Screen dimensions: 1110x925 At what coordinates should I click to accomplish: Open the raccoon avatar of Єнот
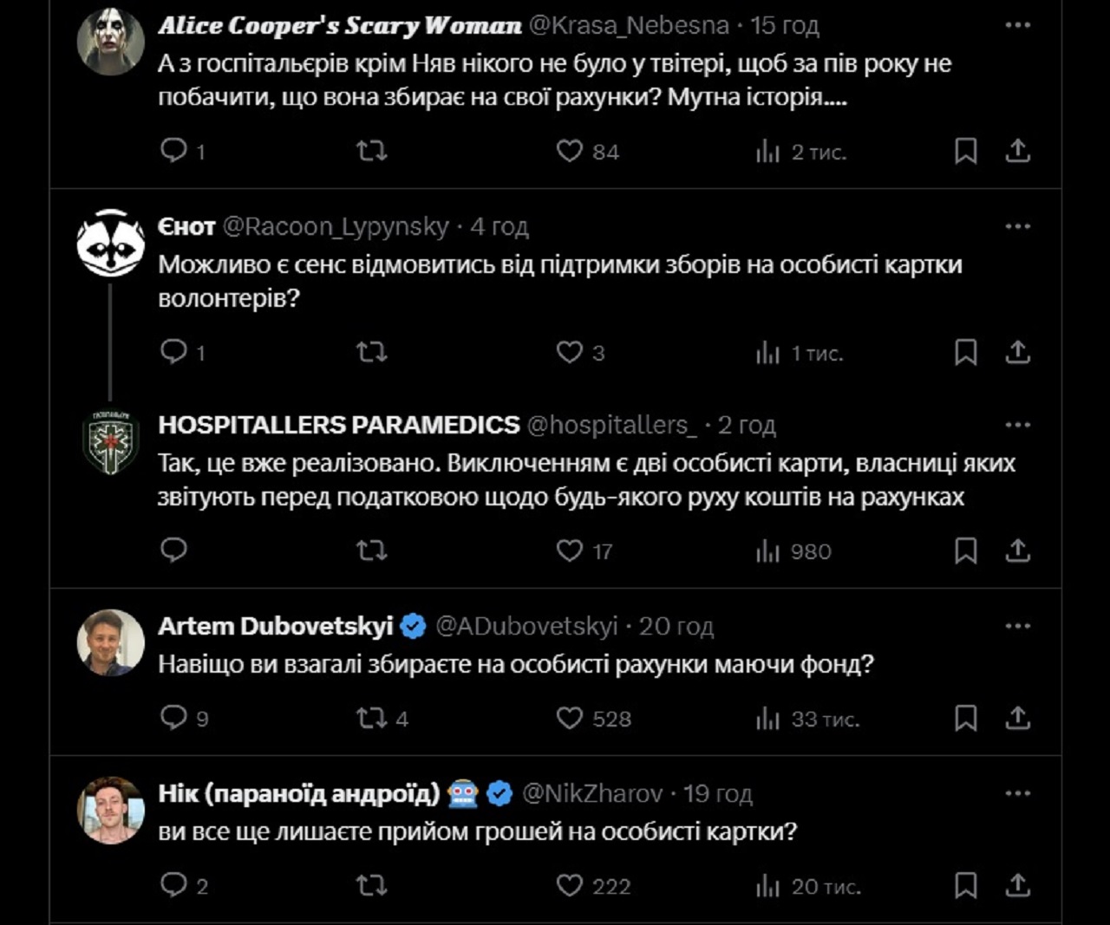(110, 243)
